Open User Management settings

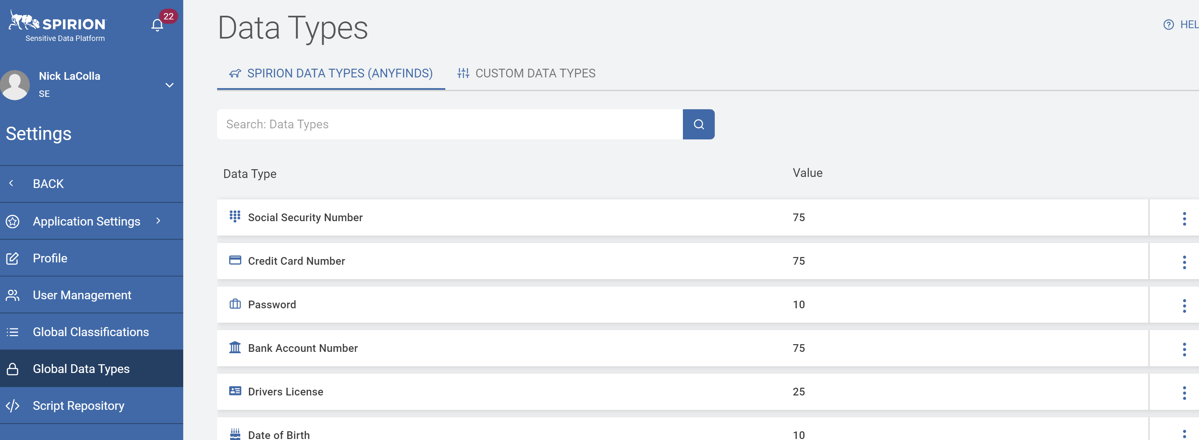coord(82,295)
